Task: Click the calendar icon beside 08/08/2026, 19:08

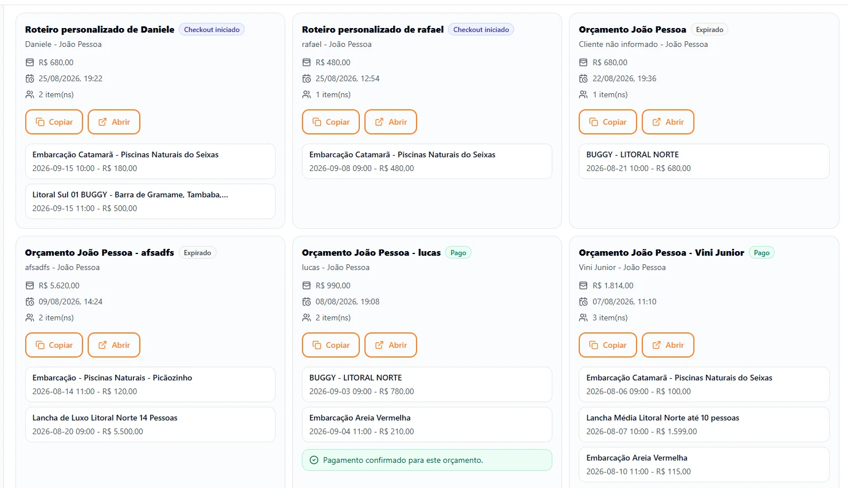Action: tap(307, 301)
